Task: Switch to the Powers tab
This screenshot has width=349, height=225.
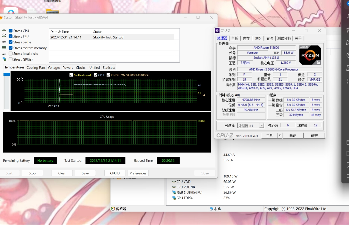Action: [68, 67]
